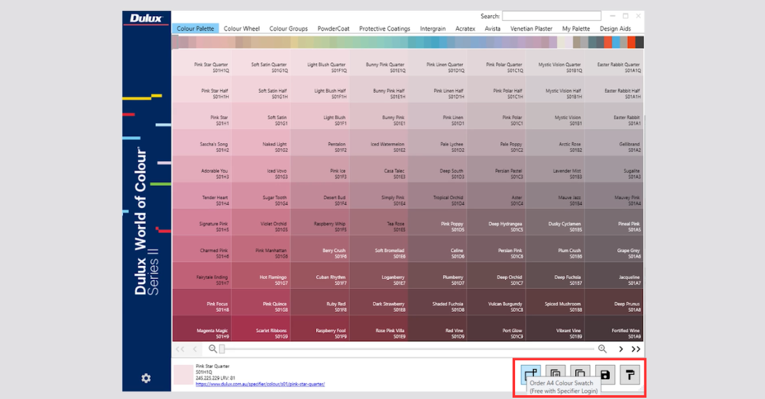Click the colour spectrum navigation strip
Image resolution: width=765 pixels, height=399 pixels.
[x=408, y=42]
